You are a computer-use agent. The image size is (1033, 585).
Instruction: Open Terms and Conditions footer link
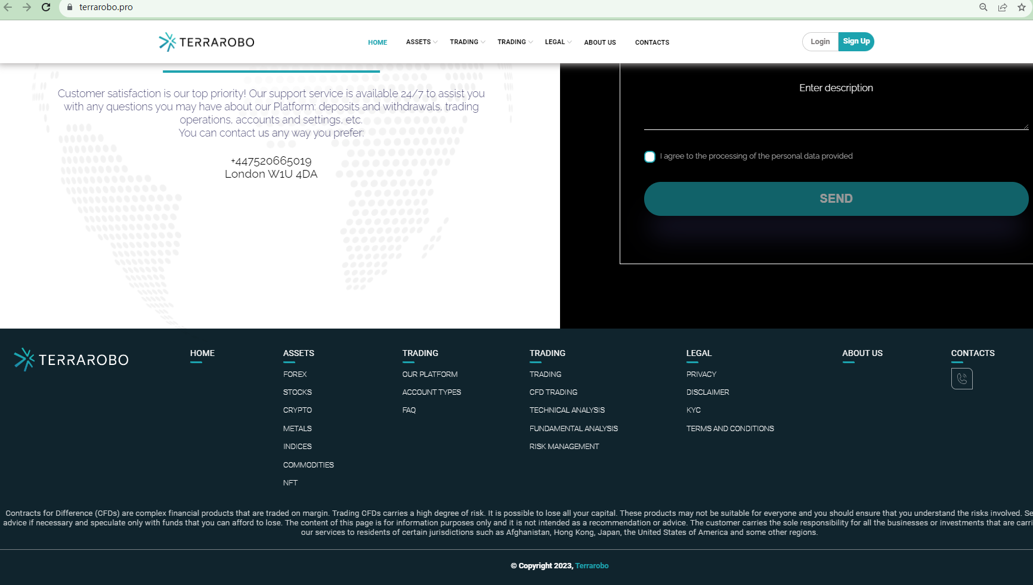point(729,429)
